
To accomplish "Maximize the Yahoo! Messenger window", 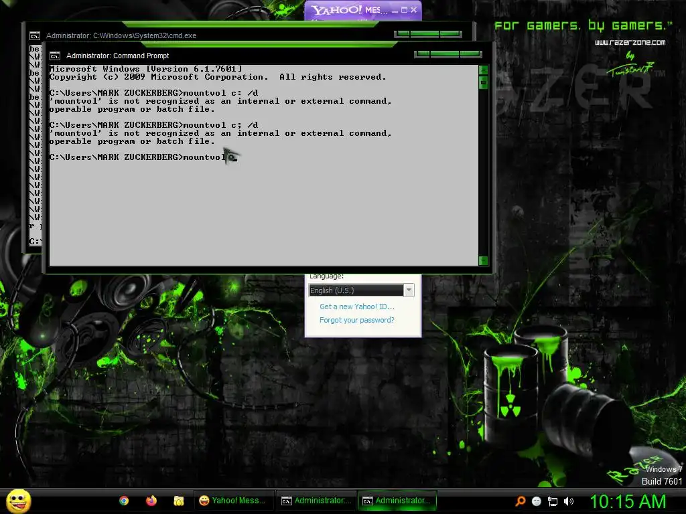I will pos(404,9).
